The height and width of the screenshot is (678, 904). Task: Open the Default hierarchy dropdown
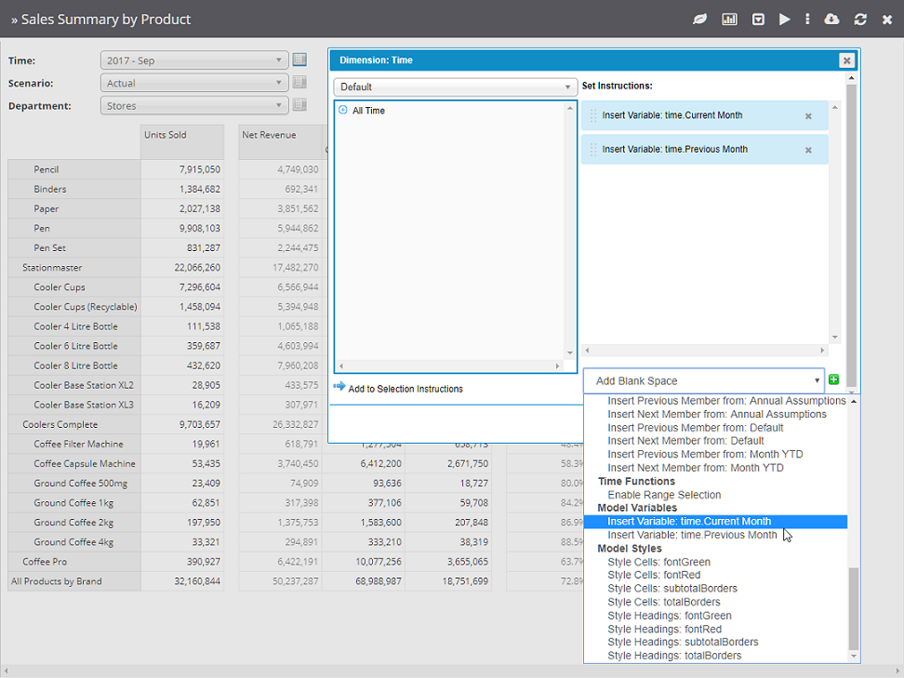455,87
